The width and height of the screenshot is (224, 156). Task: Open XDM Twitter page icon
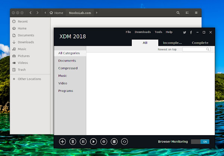184,32
